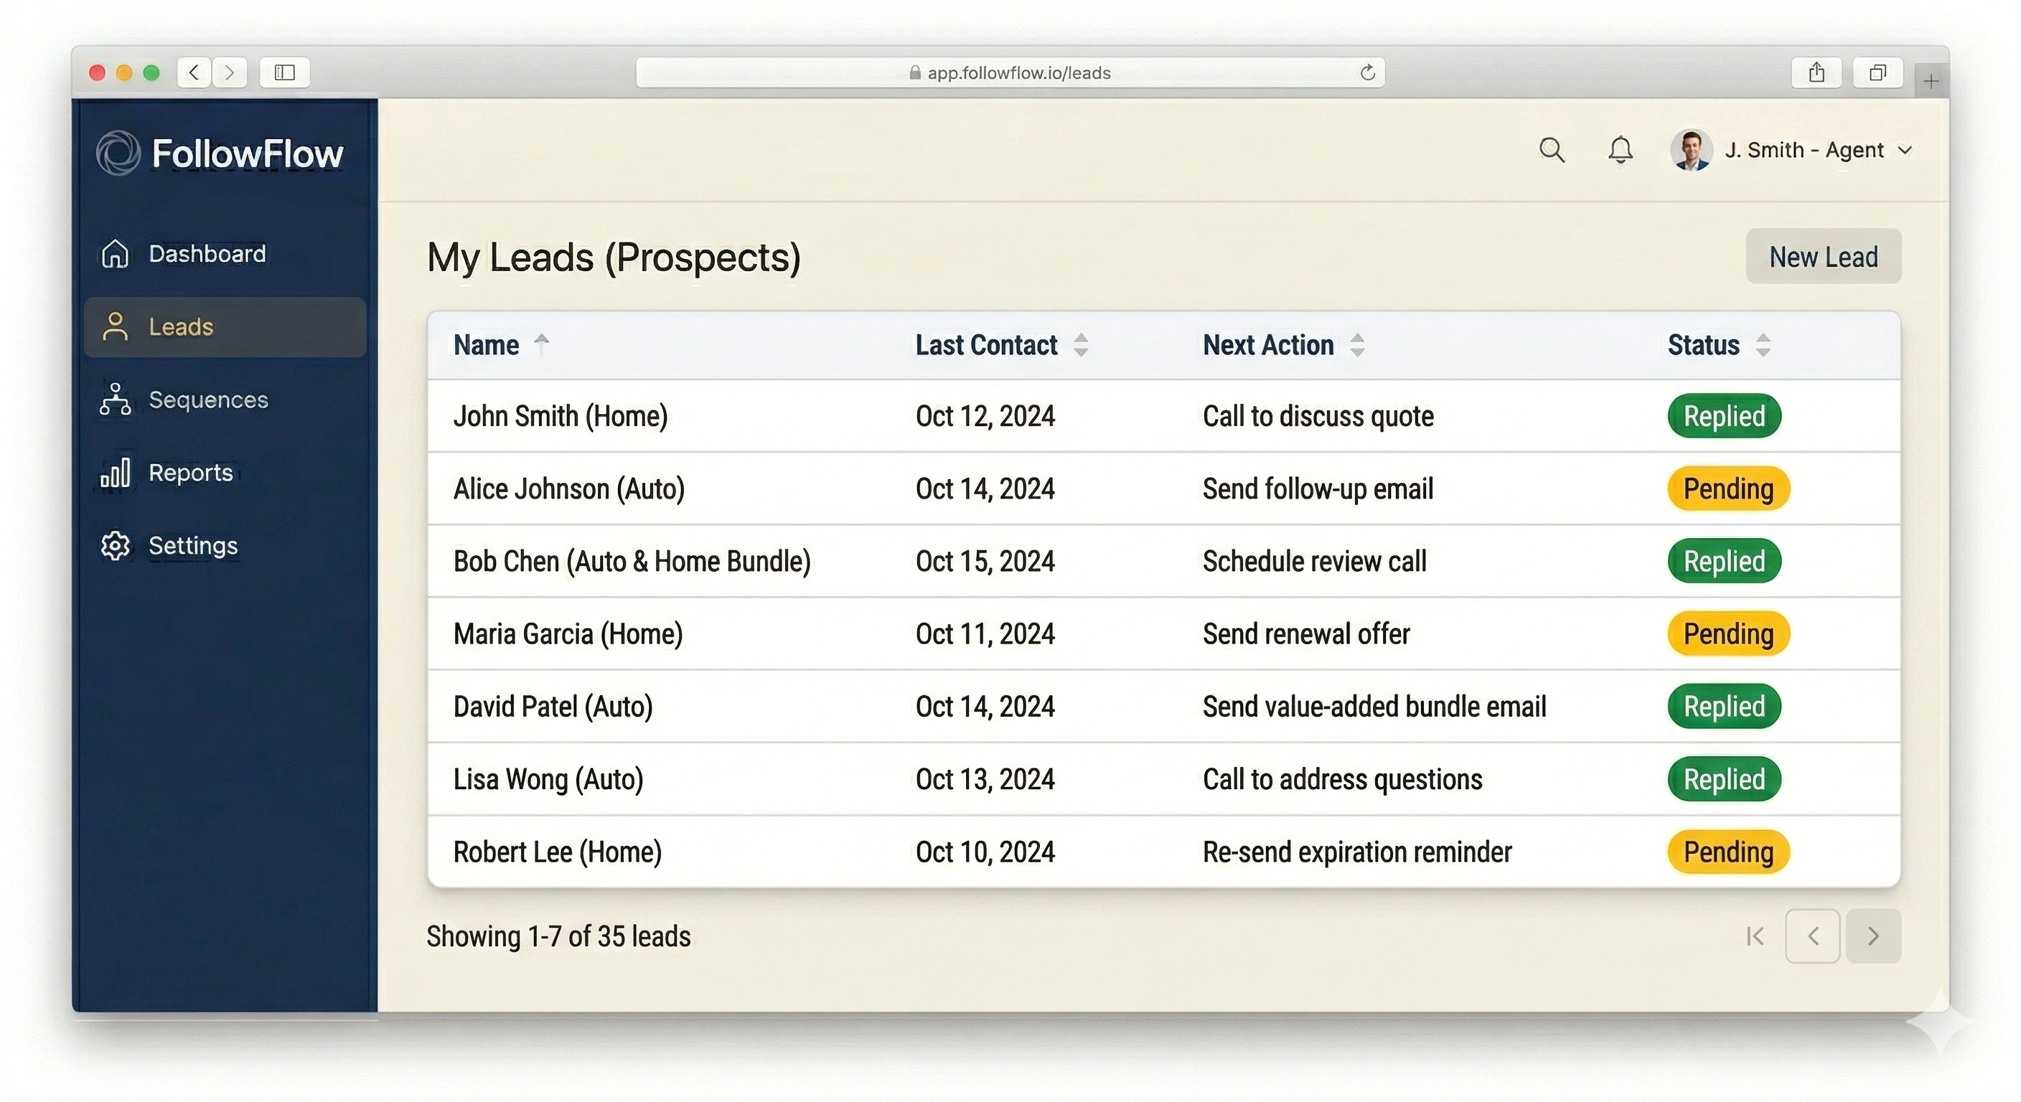This screenshot has height=1102, width=2021.
Task: Click the 'My Leads (Prospects)' heading
Action: (614, 258)
